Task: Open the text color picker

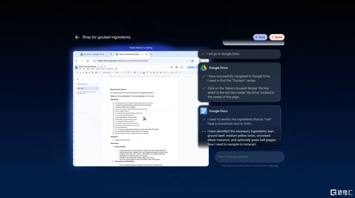Action: tap(144, 73)
